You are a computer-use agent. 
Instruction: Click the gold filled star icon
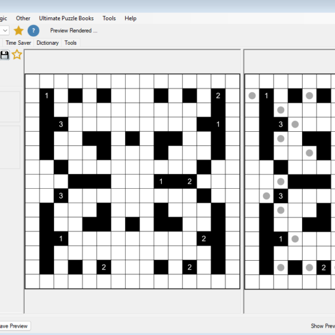(x=18, y=31)
